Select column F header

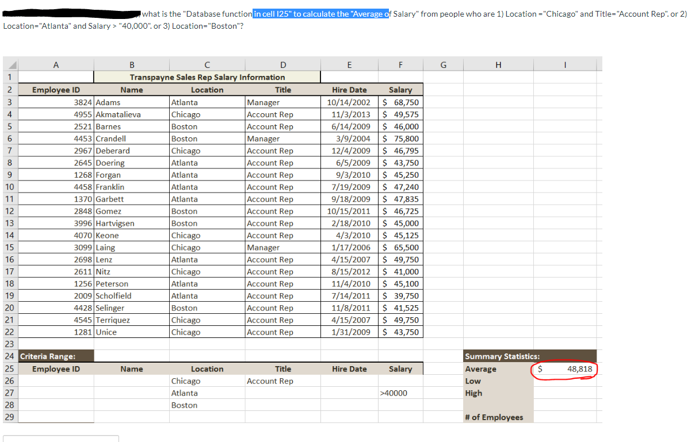(400, 63)
